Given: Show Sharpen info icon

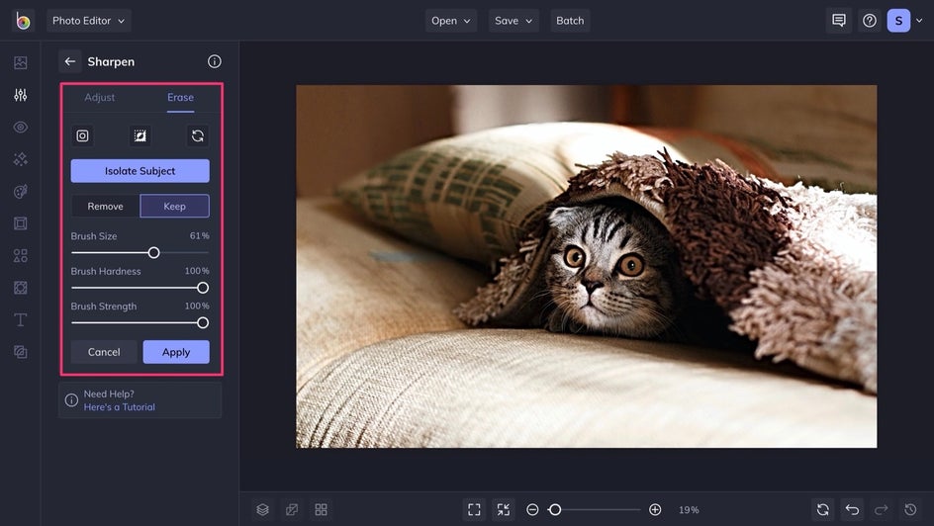Looking at the screenshot, I should (x=215, y=61).
